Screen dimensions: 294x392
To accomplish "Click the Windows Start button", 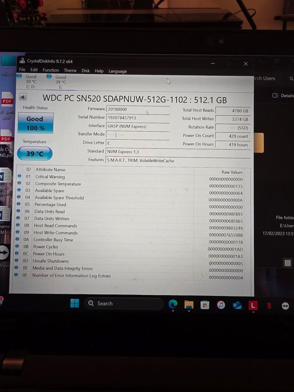I will point(74,304).
